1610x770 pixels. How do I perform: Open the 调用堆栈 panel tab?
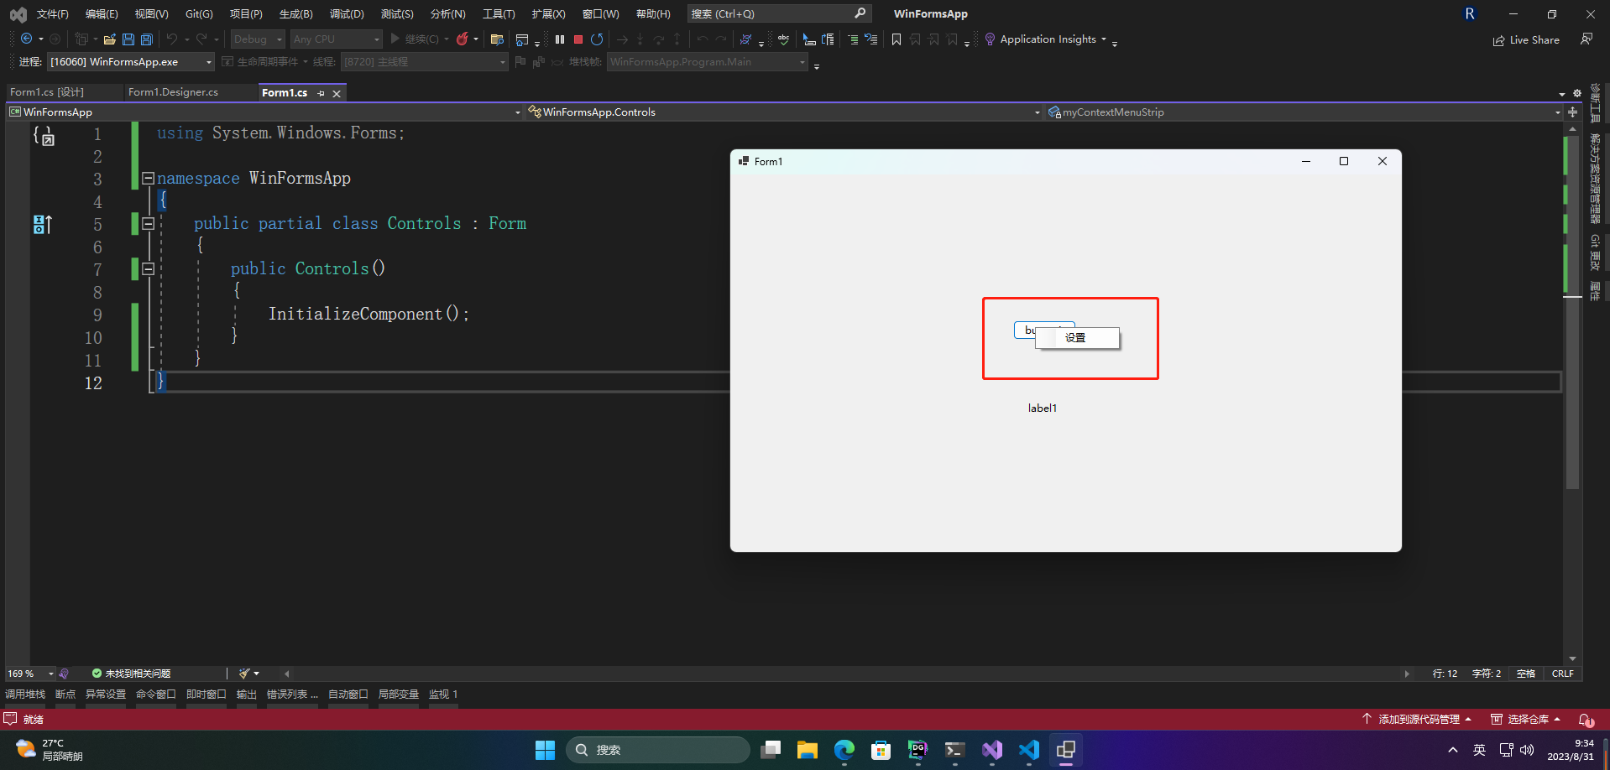tap(25, 695)
